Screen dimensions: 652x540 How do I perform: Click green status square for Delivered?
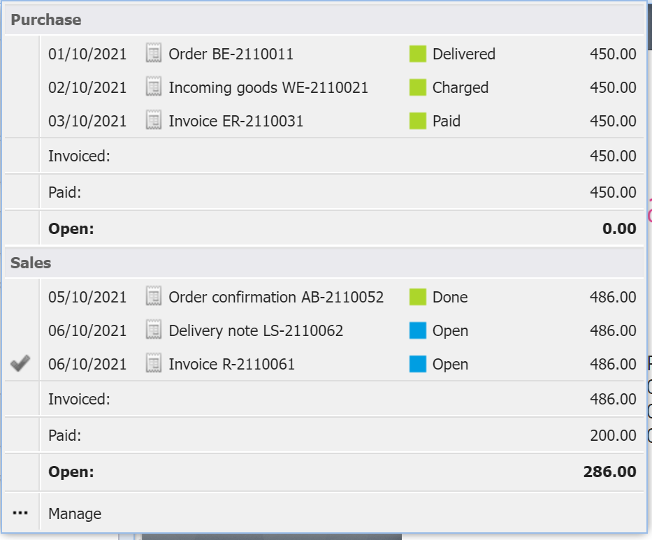(417, 54)
